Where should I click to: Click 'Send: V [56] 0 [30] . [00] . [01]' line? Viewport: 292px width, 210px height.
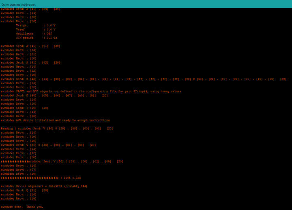coord(48,145)
